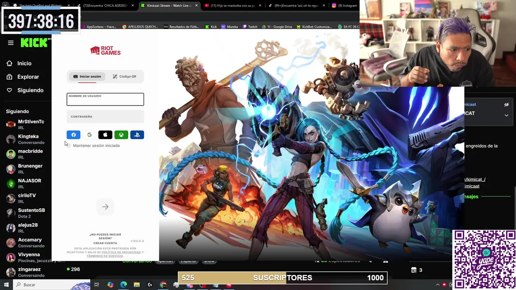Close the Kimicaat Stream tab
The image size is (516, 290).
196,6
